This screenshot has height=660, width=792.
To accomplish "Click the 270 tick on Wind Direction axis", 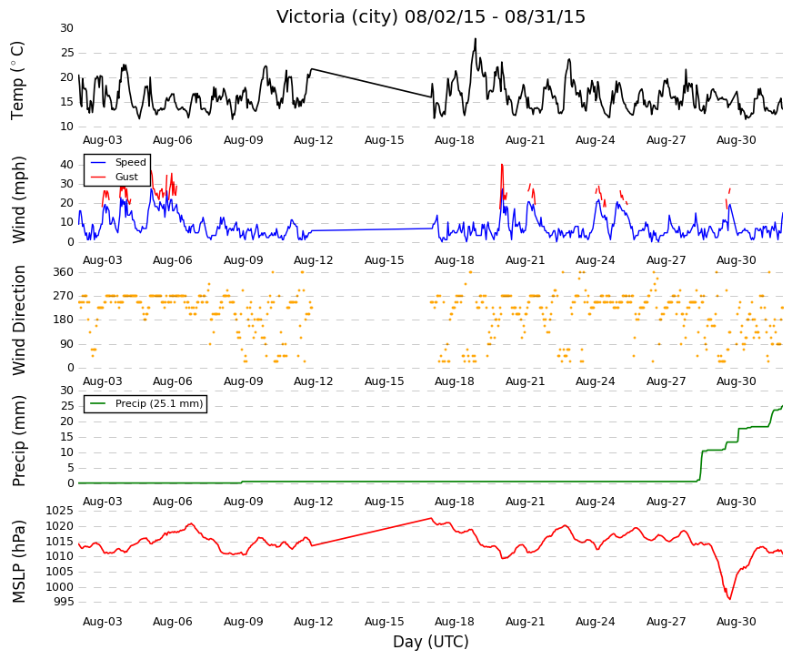I will click(64, 296).
